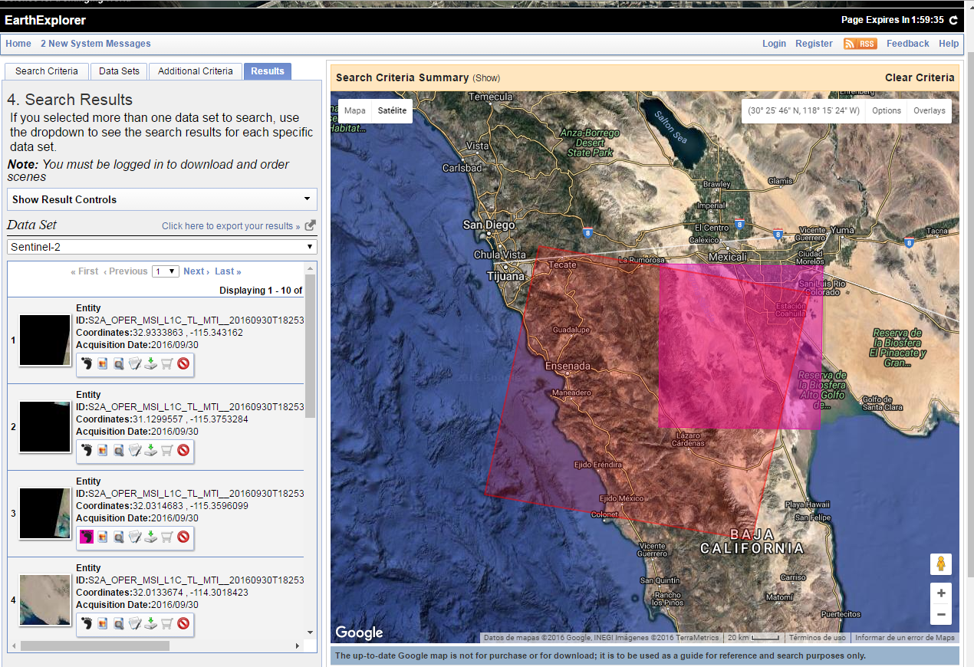Click here to export your results
This screenshot has height=667, width=974.
click(x=232, y=226)
